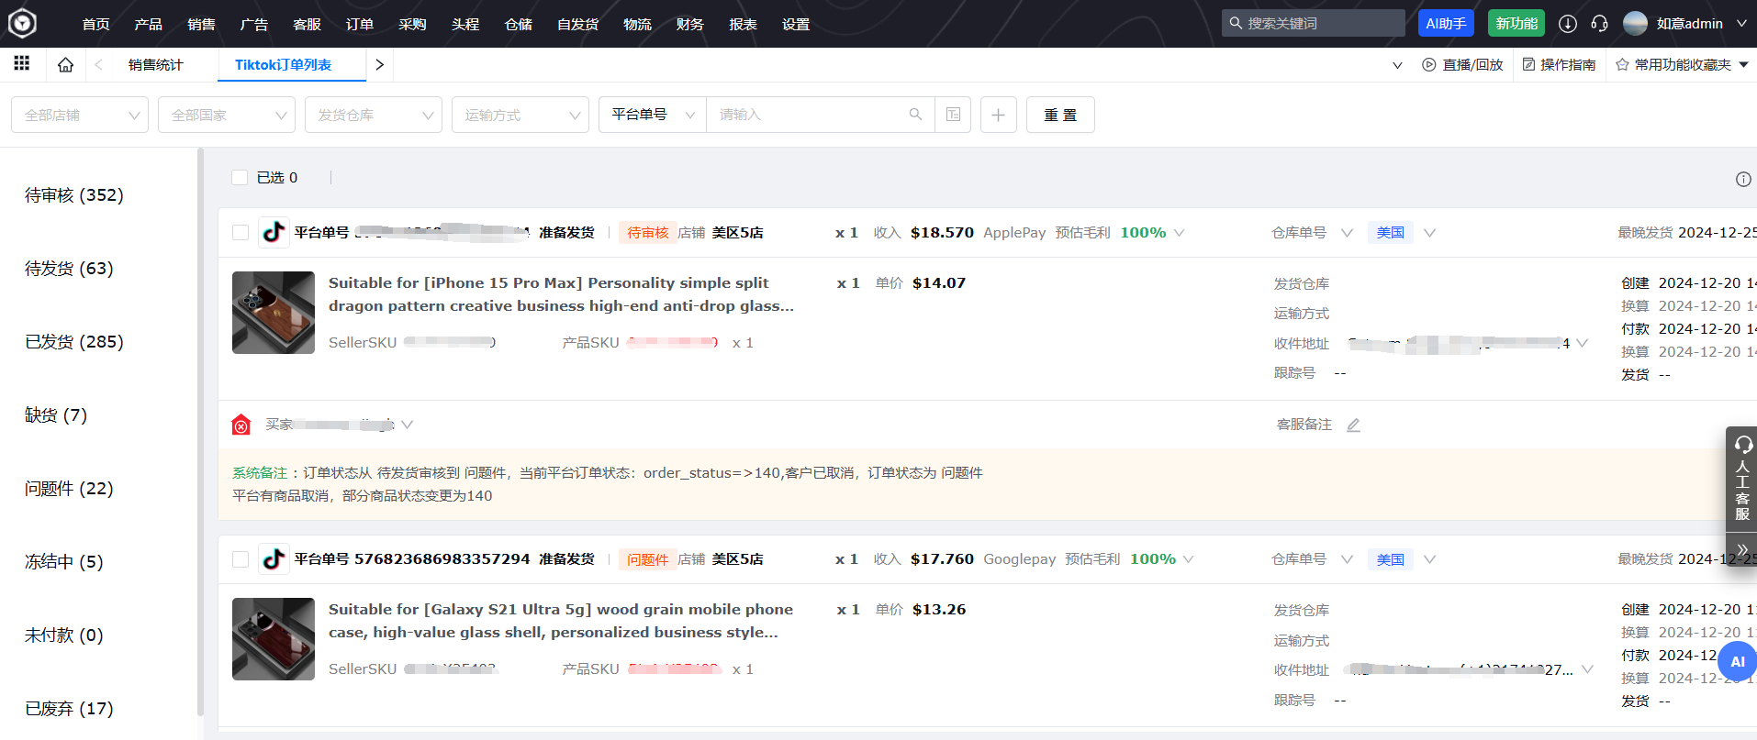The image size is (1757, 740).
Task: Click the 重置 reset button
Action: 1059,115
